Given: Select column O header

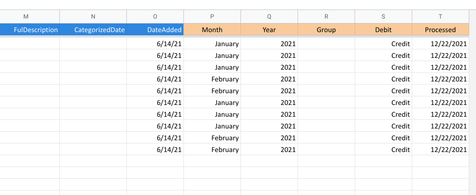Looking at the screenshot, I should click(155, 17).
